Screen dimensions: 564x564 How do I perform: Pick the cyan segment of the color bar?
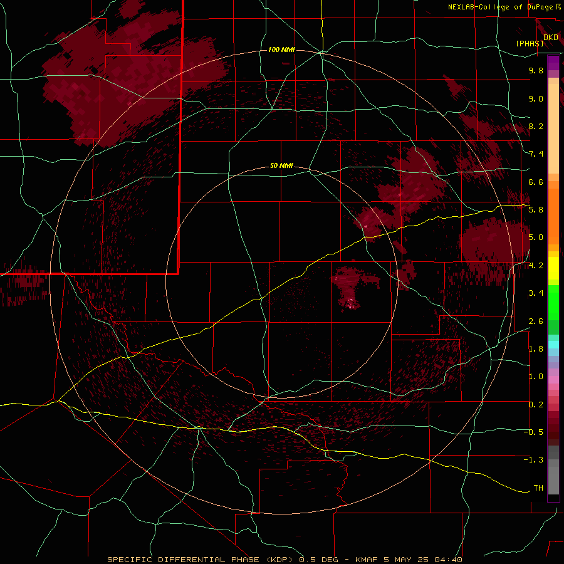(553, 345)
